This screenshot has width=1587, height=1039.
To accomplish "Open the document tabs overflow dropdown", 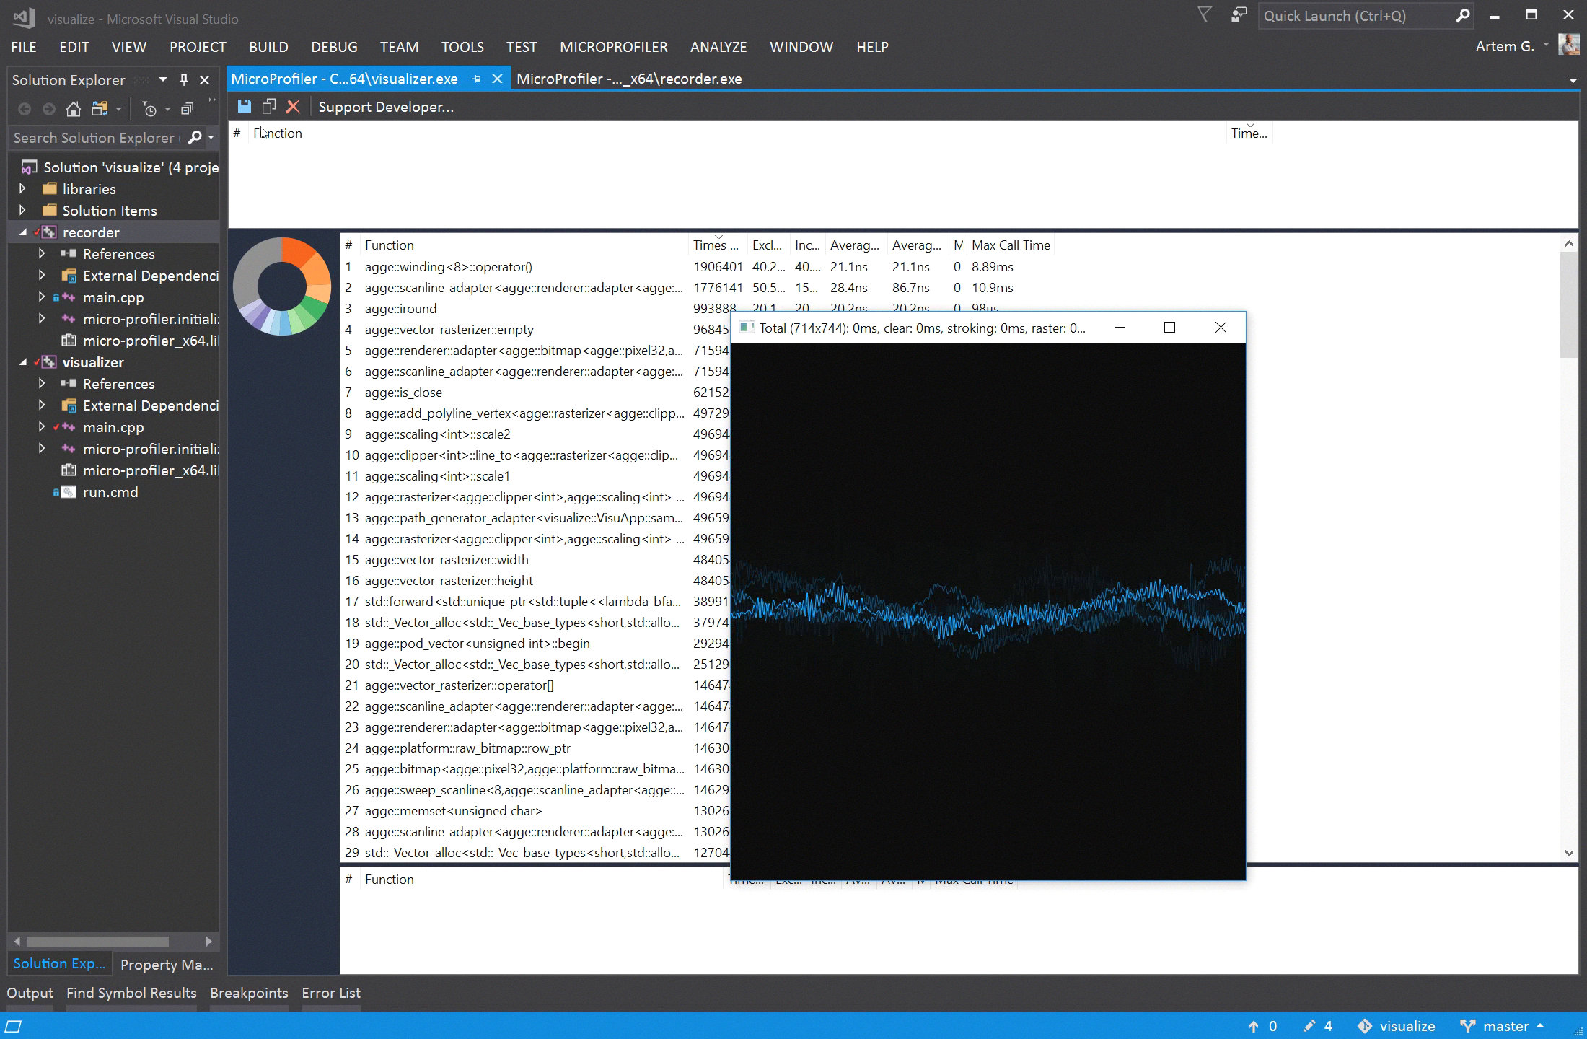I will point(1573,80).
